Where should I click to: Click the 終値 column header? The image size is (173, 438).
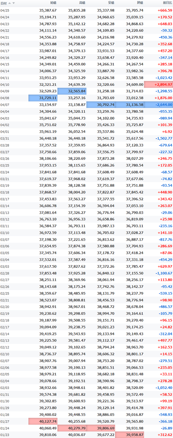click(140, 3)
